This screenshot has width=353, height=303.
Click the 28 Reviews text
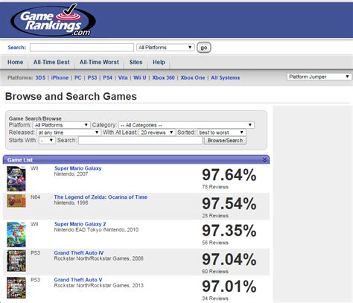pyautogui.click(x=215, y=216)
